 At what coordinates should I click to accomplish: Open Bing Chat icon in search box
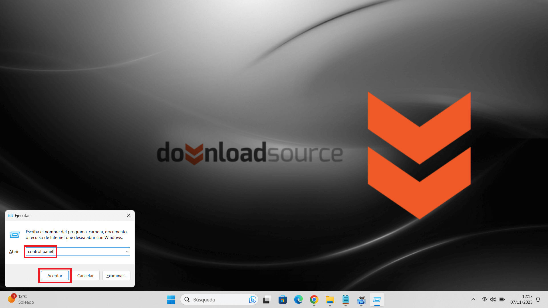[252, 299]
